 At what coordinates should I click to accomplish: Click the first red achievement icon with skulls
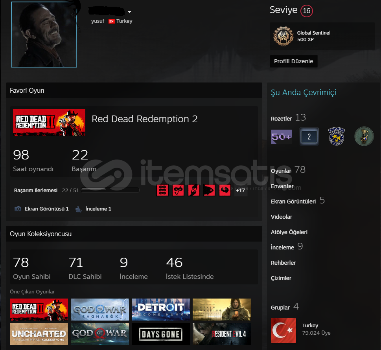pos(162,190)
